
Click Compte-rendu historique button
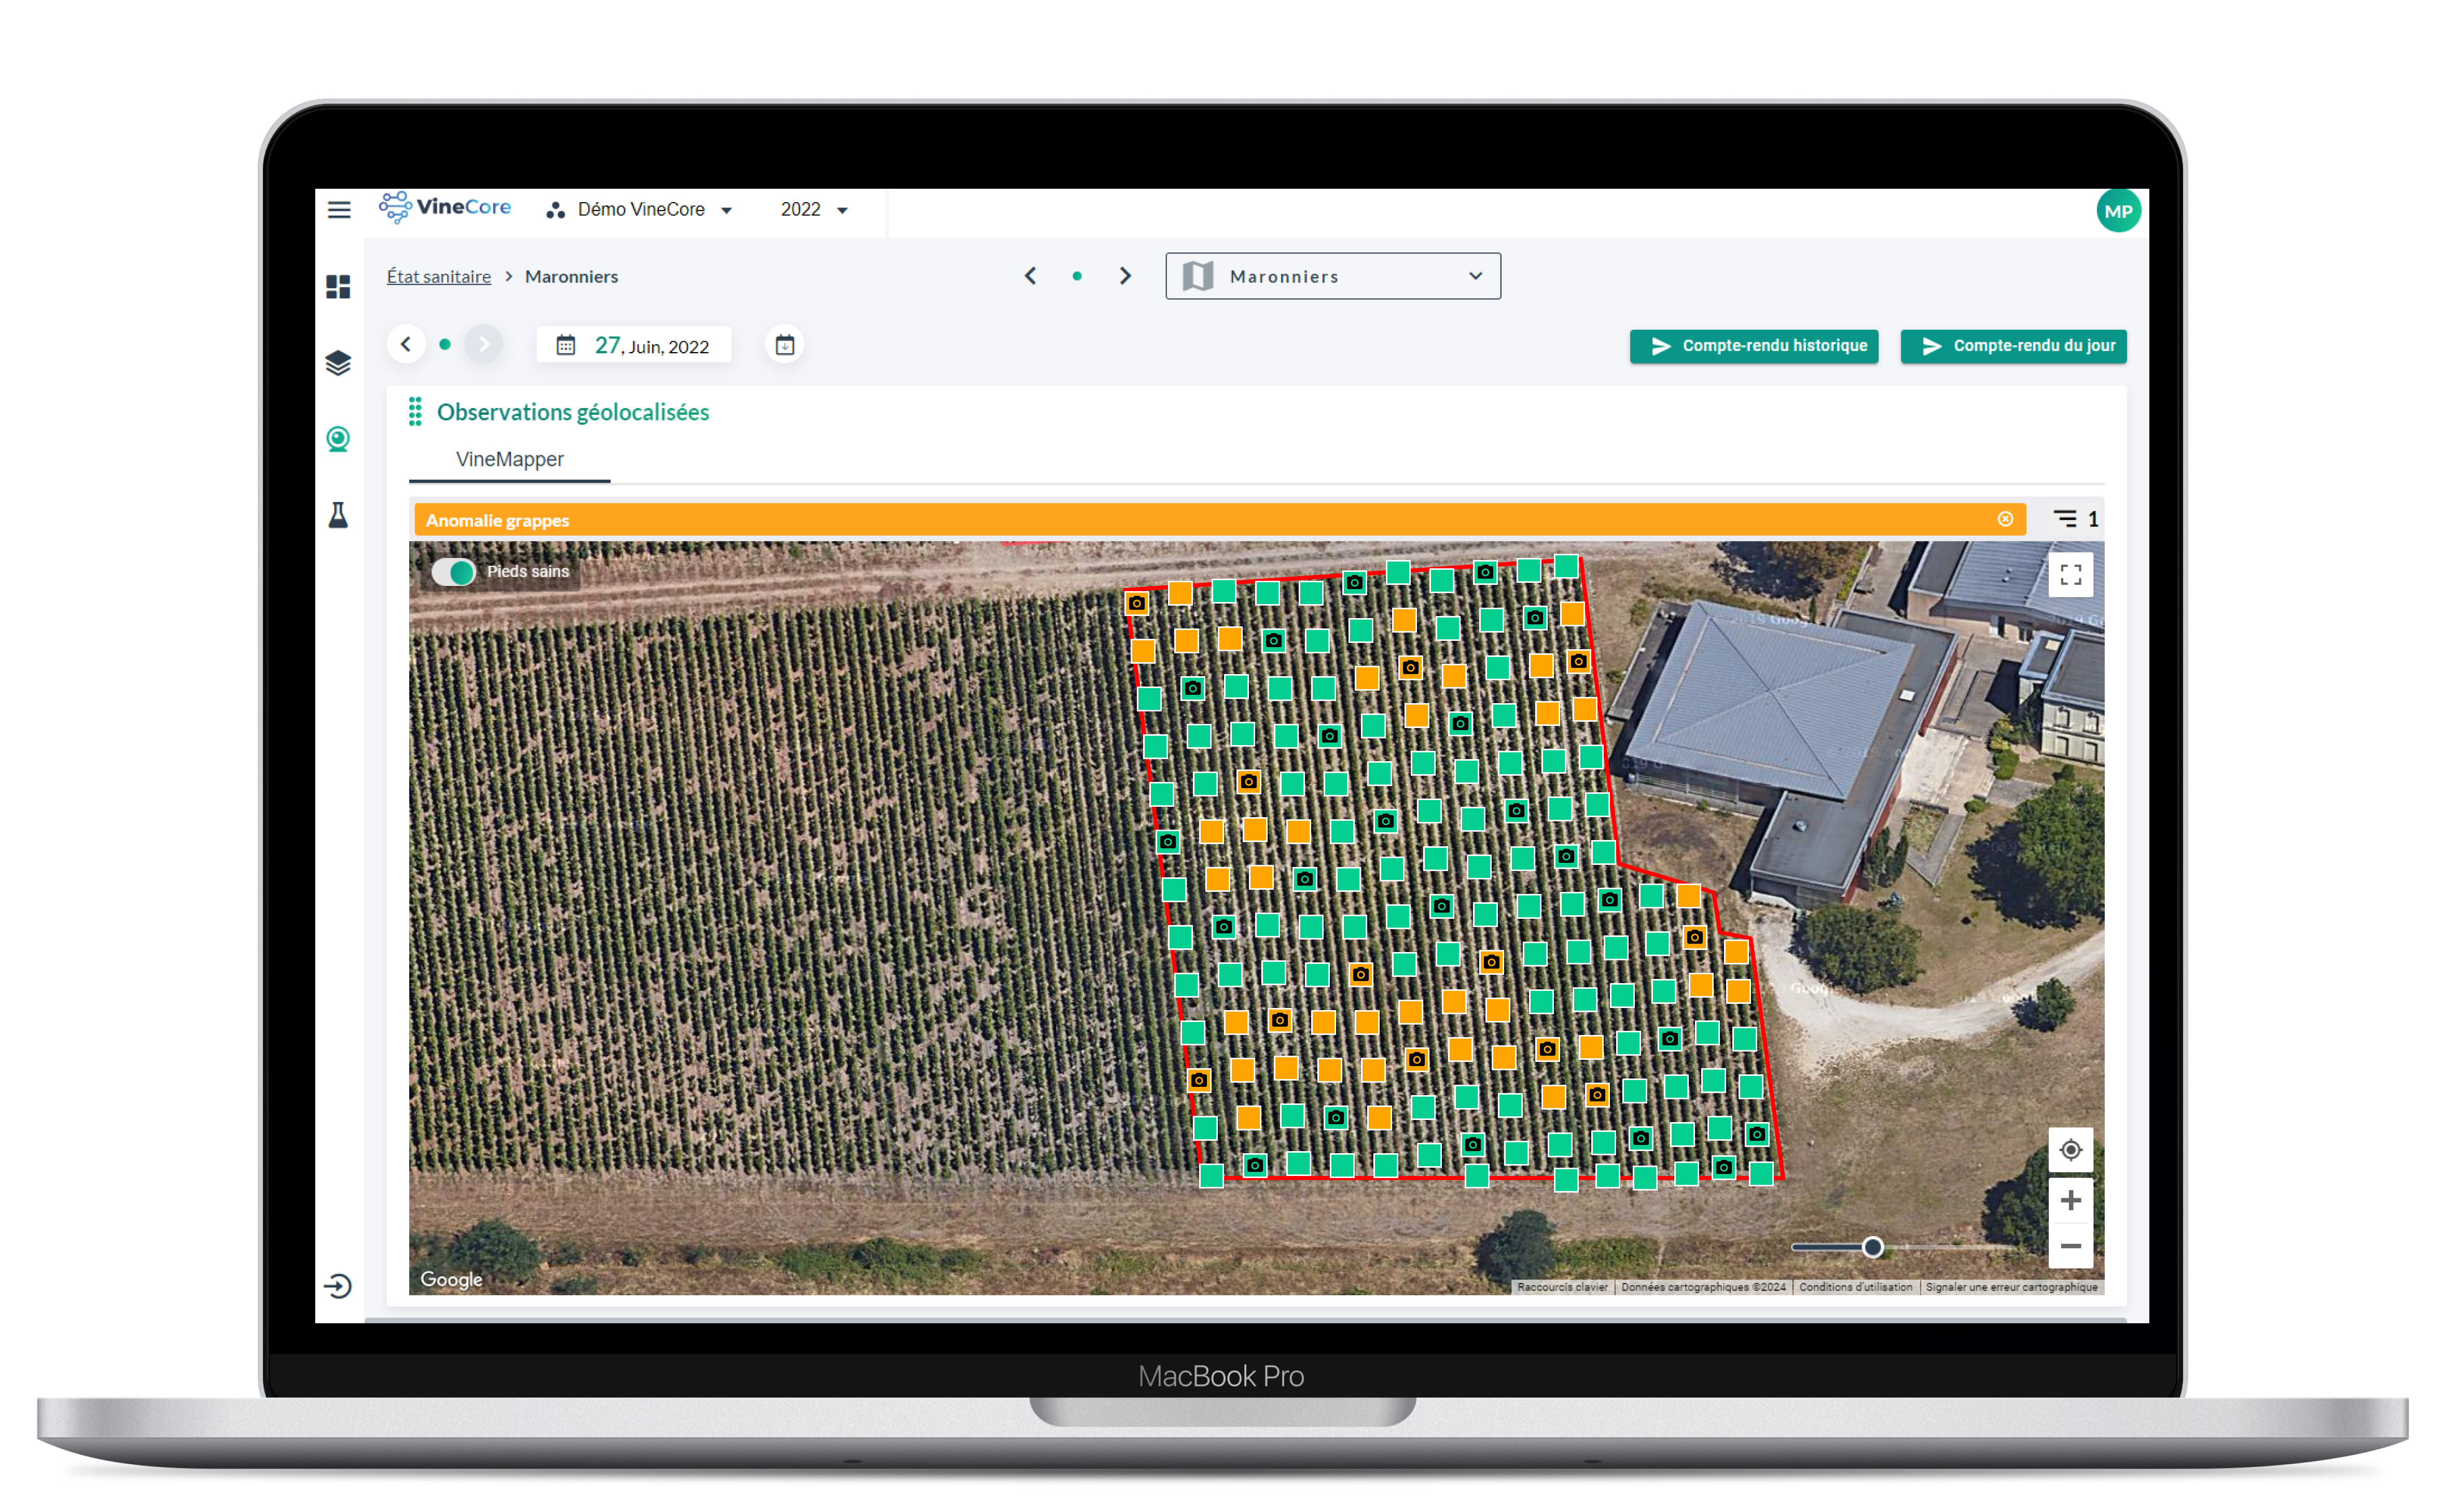click(x=1754, y=346)
